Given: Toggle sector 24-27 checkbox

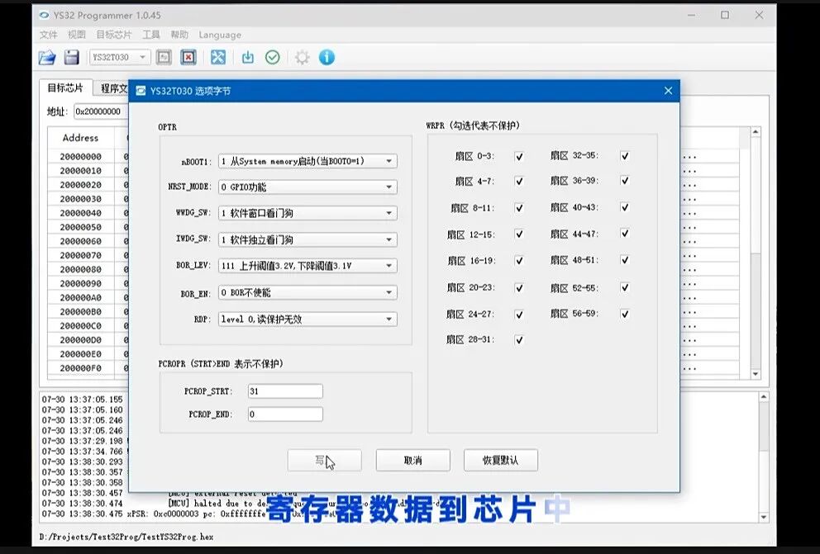Looking at the screenshot, I should (x=519, y=315).
